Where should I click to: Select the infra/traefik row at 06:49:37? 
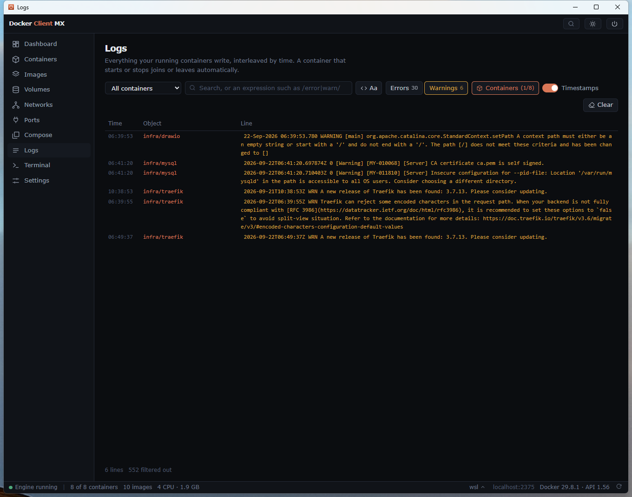(362, 237)
